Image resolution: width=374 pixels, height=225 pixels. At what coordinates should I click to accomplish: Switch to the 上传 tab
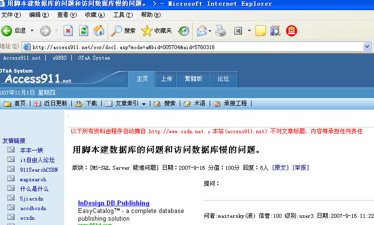[166, 79]
